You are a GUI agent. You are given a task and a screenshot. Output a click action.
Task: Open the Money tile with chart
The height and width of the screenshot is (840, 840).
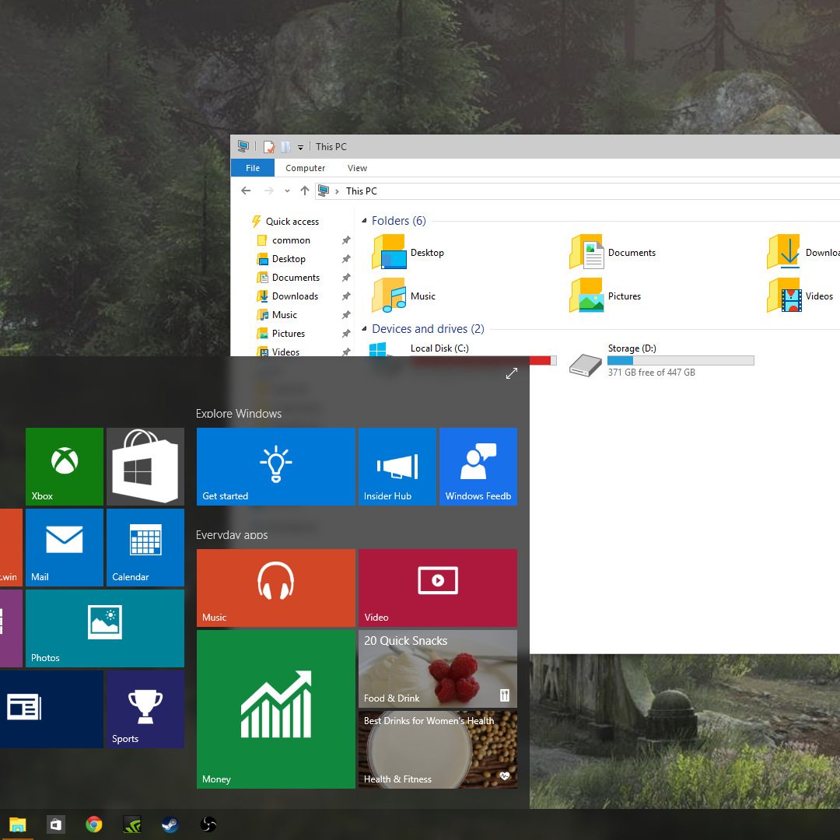[276, 709]
